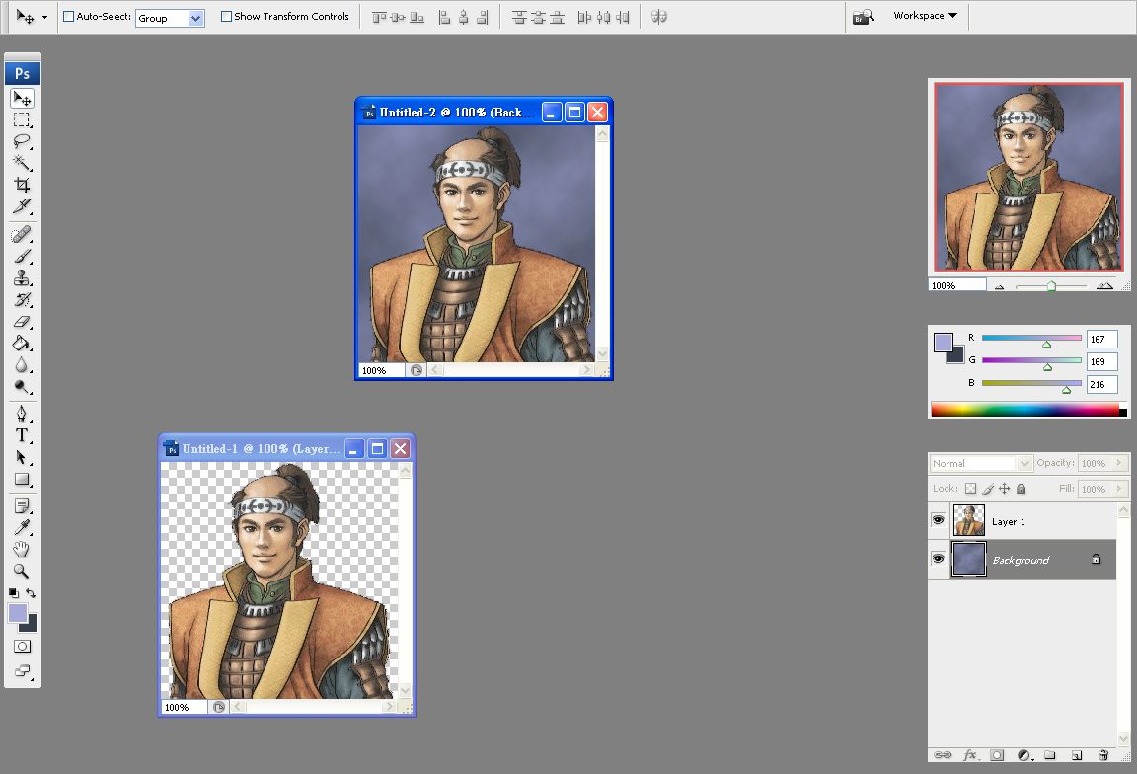Hide Layer 1 using eye icon
The height and width of the screenshot is (774, 1137).
(938, 520)
